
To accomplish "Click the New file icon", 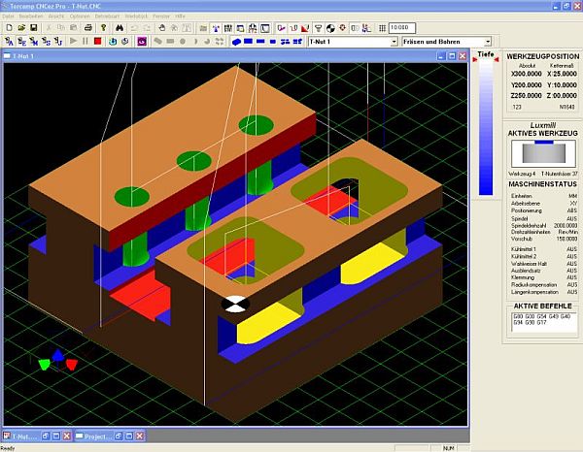I will click(x=8, y=28).
